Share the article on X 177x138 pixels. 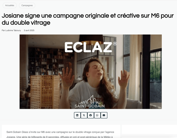[x=84, y=115]
